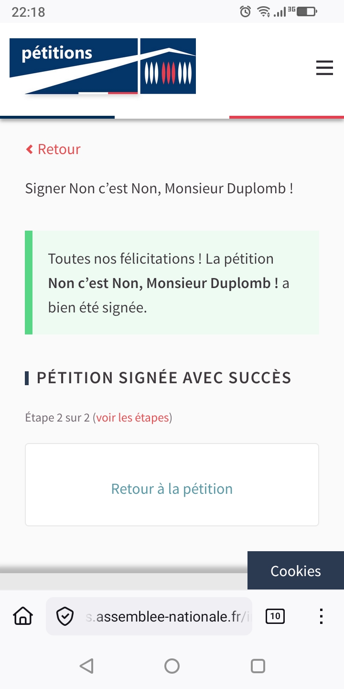Click the "Retour à la pétition" button
Screen dimensions: 344x689
(x=172, y=489)
